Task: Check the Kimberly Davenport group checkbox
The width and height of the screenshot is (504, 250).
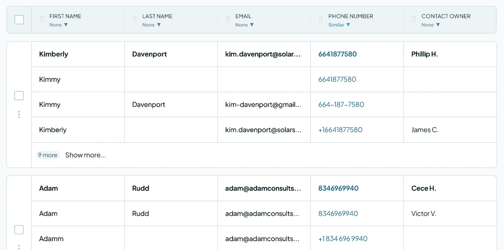Action: tap(19, 96)
